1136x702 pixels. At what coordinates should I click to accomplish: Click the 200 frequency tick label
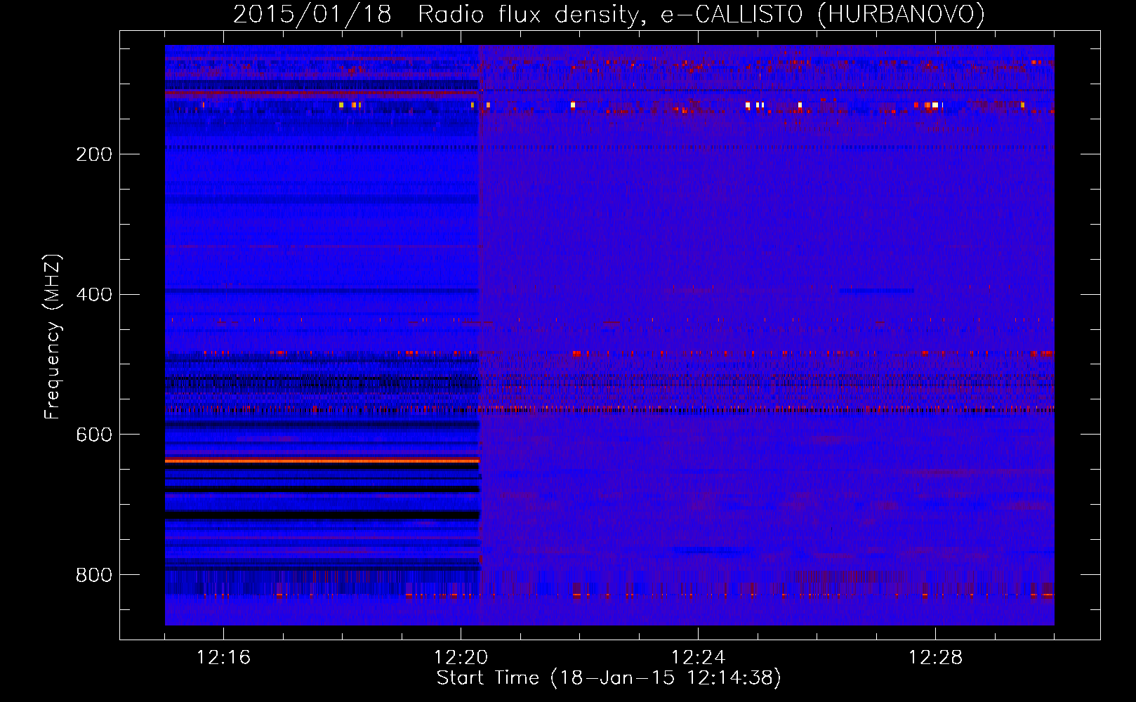click(94, 154)
